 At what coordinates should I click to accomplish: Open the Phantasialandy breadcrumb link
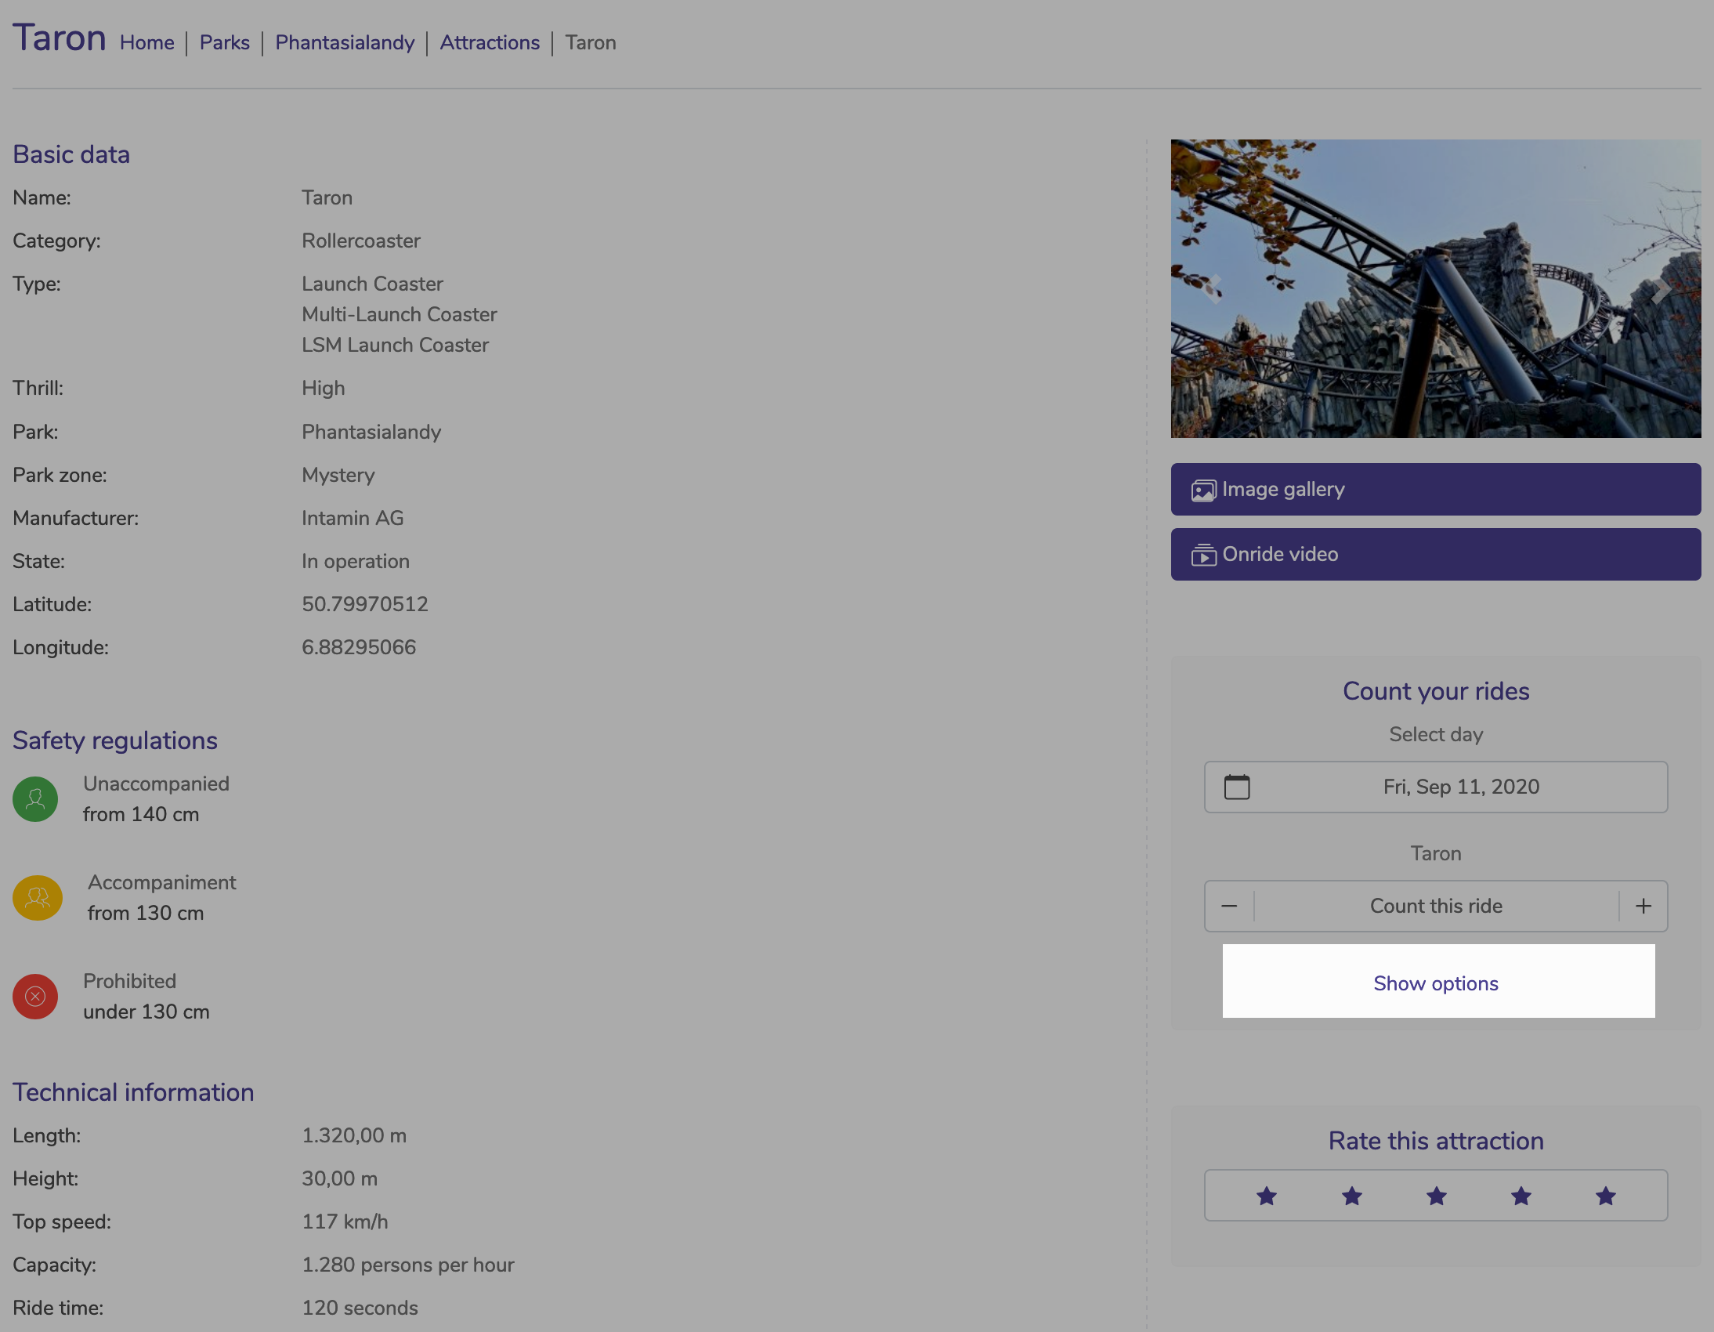[345, 42]
